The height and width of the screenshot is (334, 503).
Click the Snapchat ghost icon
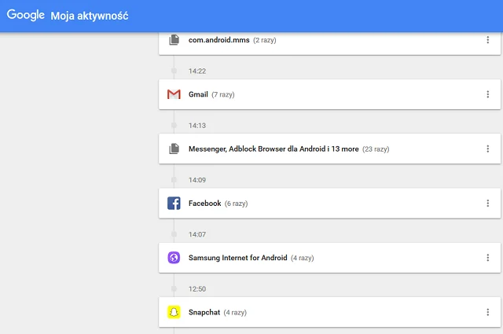tap(174, 312)
